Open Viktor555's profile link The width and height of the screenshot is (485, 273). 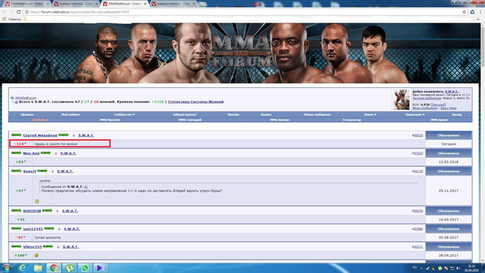click(x=33, y=246)
